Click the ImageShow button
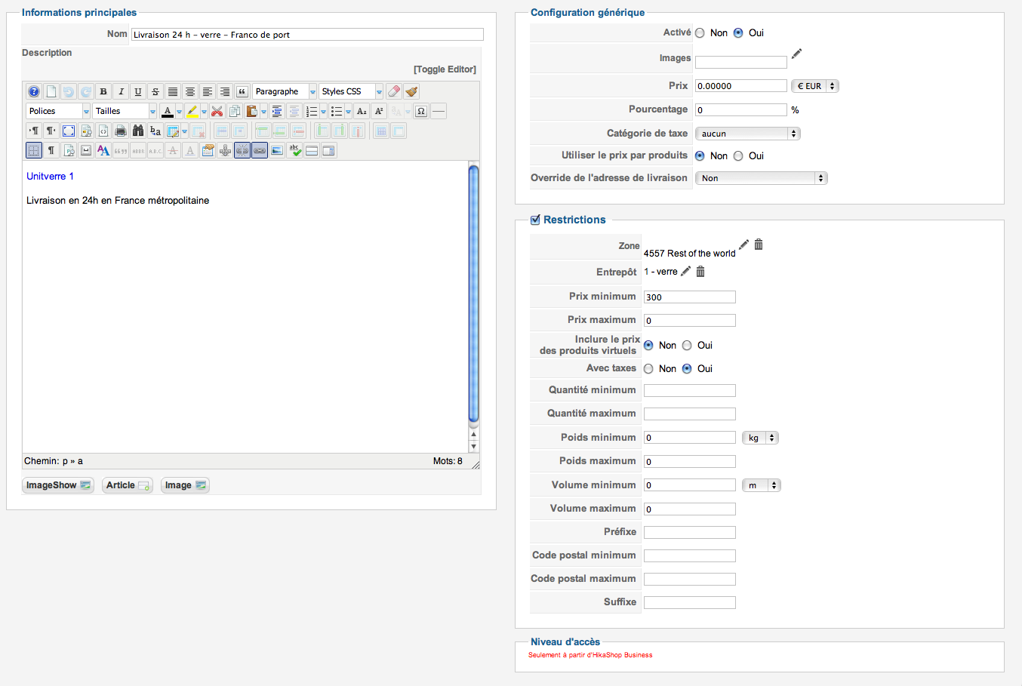Image resolution: width=1022 pixels, height=686 pixels. tap(58, 485)
